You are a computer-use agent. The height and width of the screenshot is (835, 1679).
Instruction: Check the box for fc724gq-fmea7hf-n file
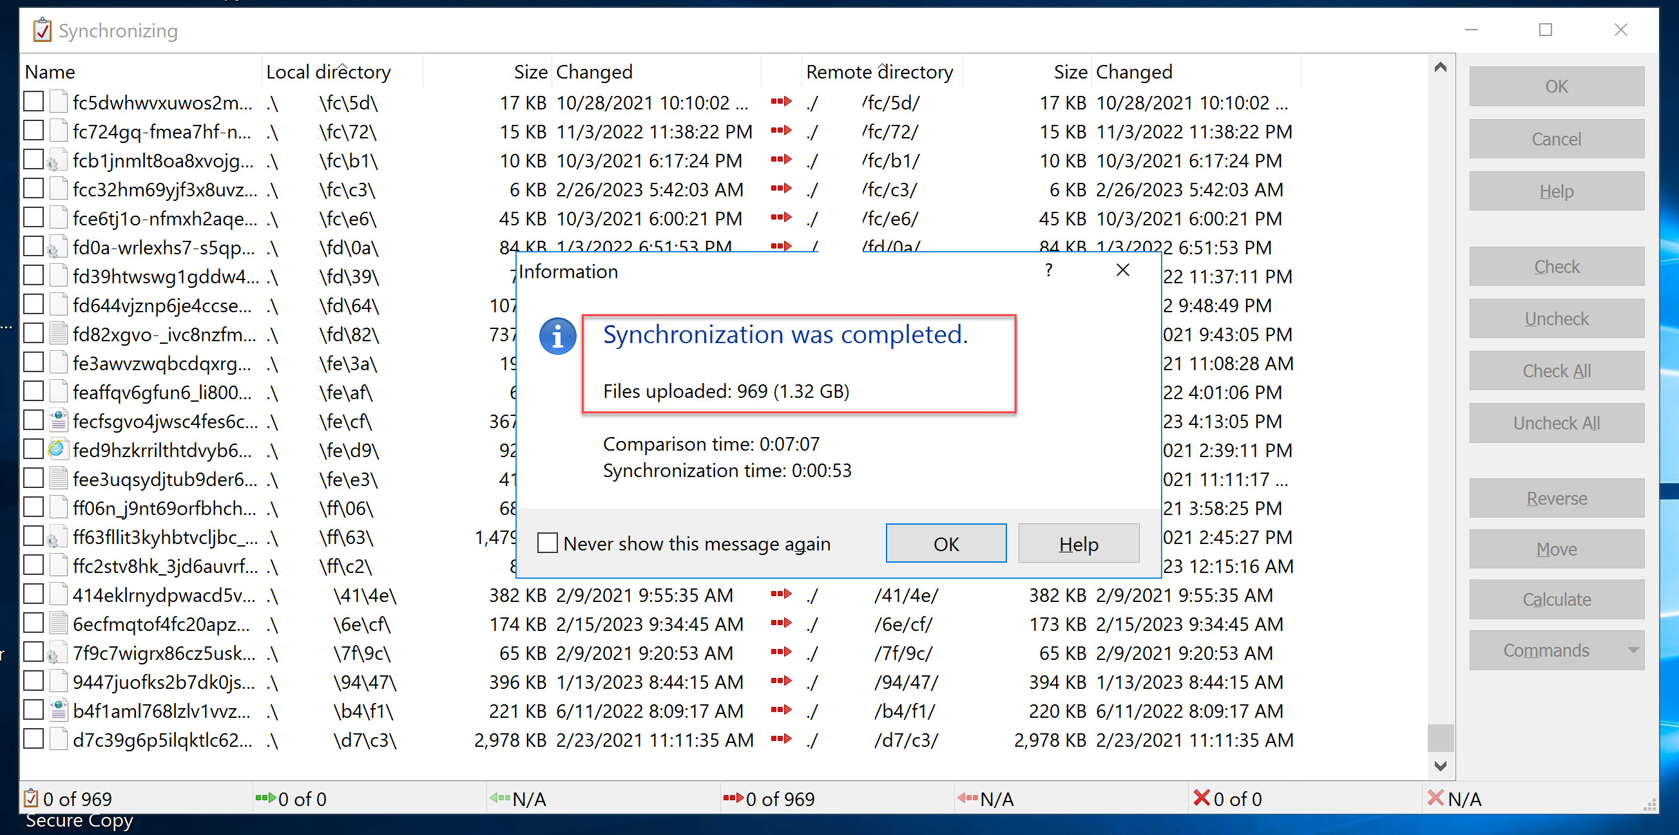[34, 131]
